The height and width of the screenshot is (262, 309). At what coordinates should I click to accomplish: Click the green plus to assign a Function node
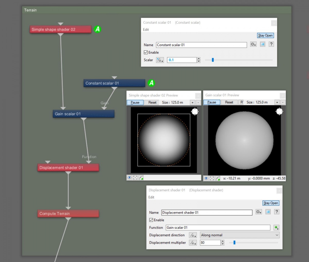(276, 227)
